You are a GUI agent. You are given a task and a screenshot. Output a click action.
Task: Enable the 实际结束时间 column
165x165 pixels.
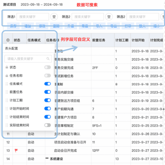coord(48,125)
